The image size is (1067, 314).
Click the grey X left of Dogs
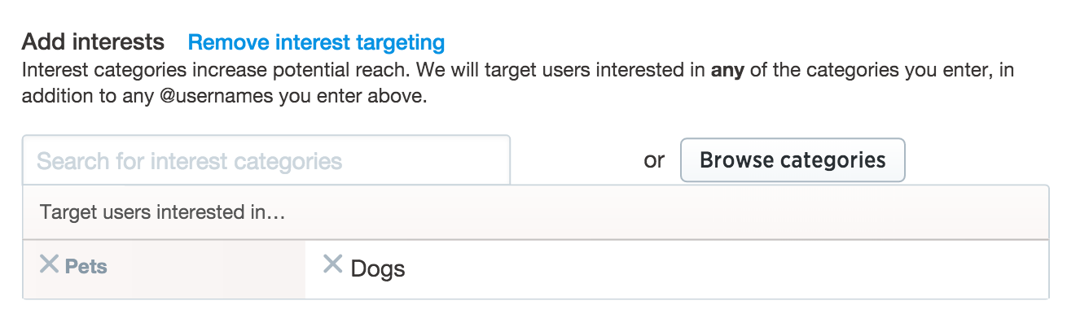332,264
